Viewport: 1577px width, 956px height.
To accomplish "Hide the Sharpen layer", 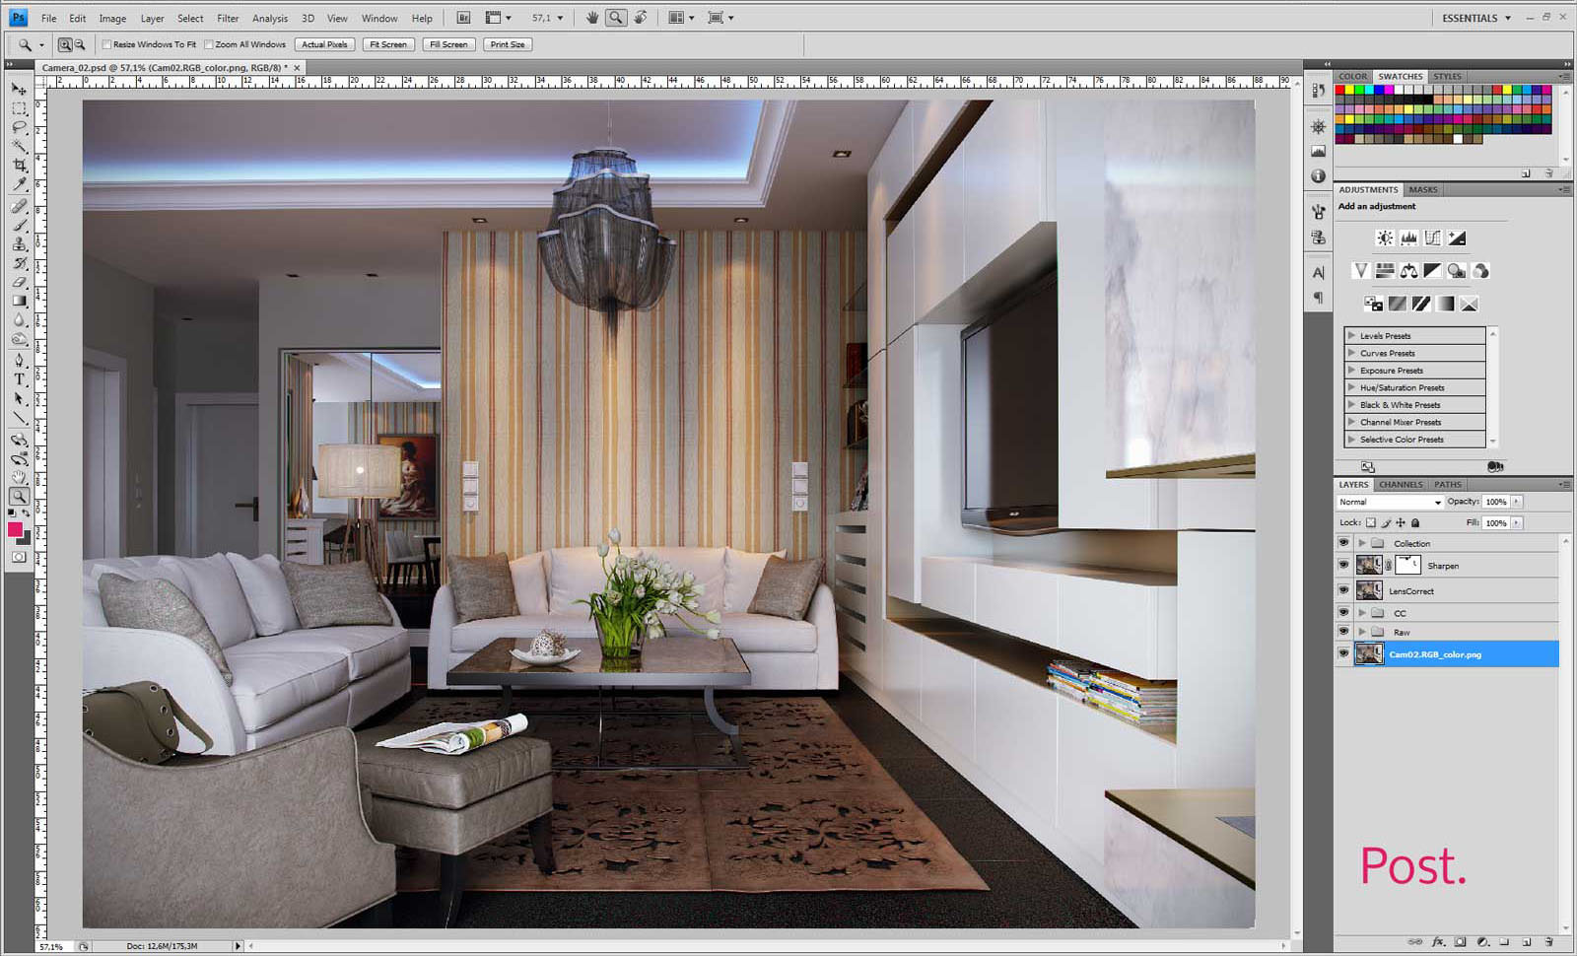I will (x=1343, y=565).
